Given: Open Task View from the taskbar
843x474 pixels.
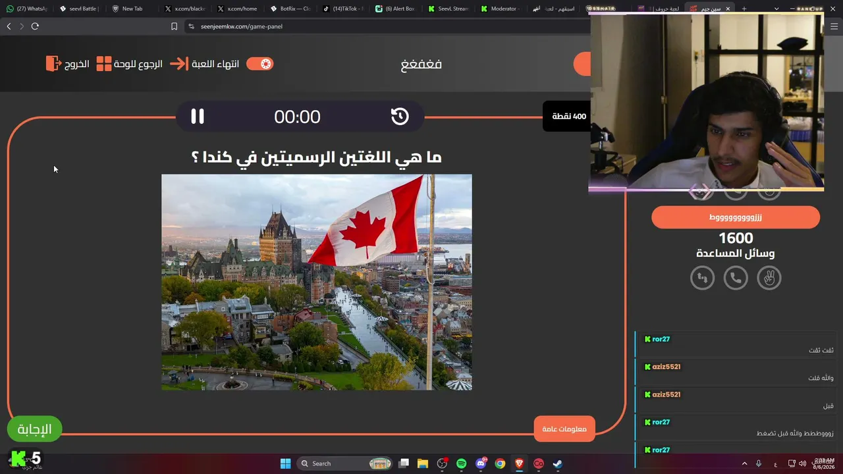Looking at the screenshot, I should pyautogui.click(x=404, y=463).
